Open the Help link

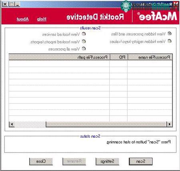(42, 19)
